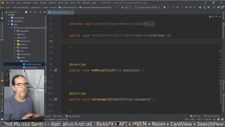Toggle the Resource Manager side tab
Viewport: 225px width, 127px height.
point(2,32)
